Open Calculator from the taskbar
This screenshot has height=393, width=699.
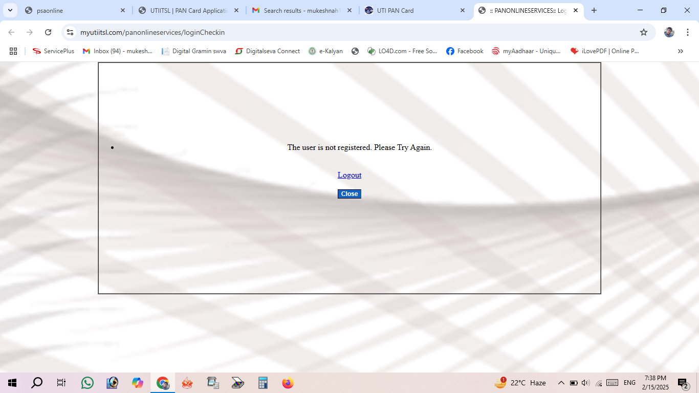pos(263,383)
